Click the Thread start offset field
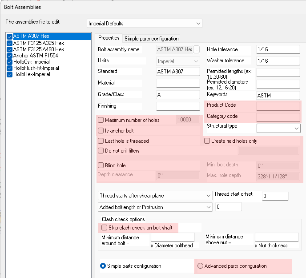Image resolution: width=306 pixels, height=278 pixels. click(x=274, y=196)
